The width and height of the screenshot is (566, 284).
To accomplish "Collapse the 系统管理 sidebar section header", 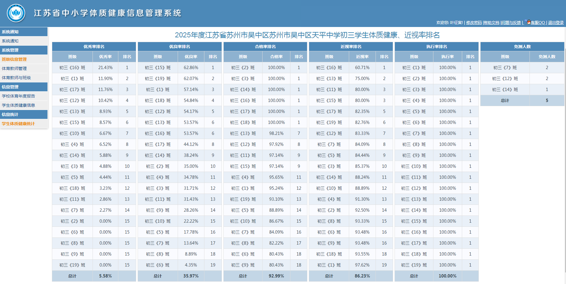I will click(24, 50).
